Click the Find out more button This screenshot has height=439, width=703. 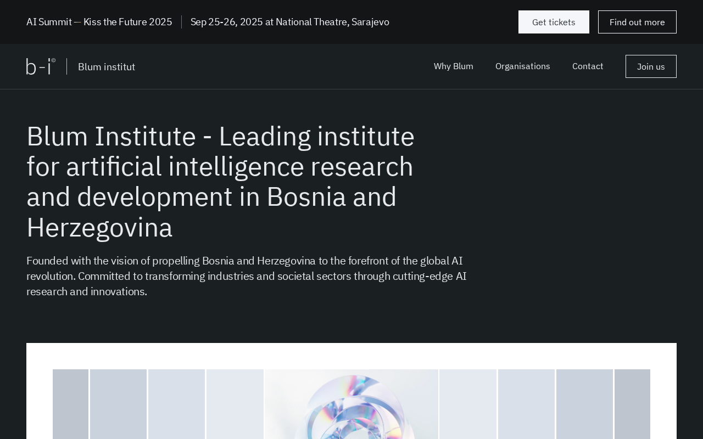[637, 22]
